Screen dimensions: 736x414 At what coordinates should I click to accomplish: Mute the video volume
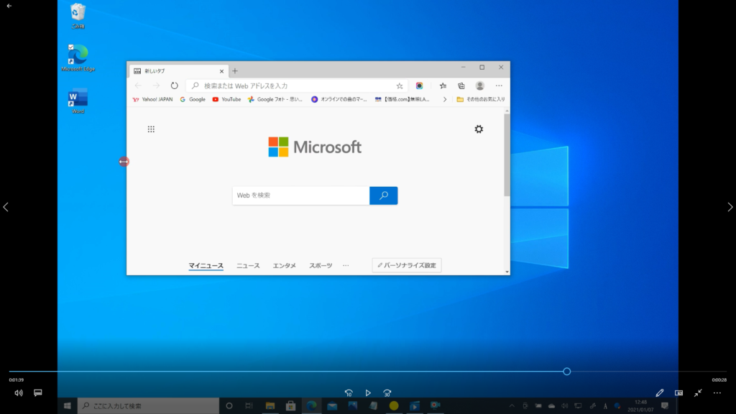pyautogui.click(x=19, y=393)
